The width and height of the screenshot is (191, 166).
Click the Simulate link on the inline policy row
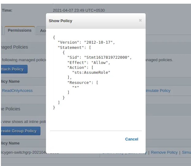point(186,152)
